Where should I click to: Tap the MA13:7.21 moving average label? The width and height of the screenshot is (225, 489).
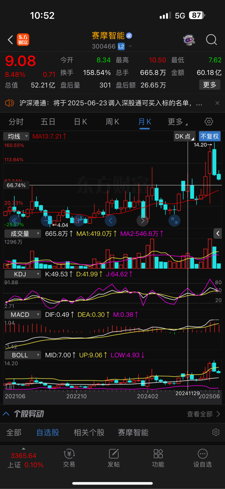pyautogui.click(x=49, y=136)
